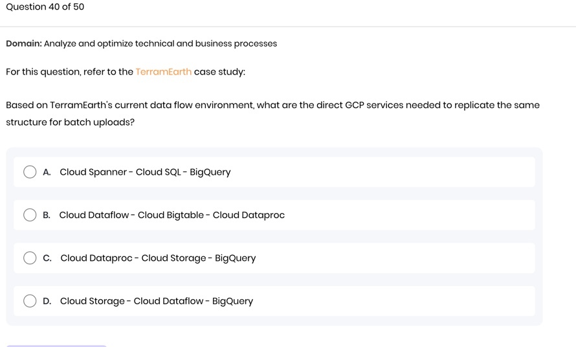Open the TerramEarth case study link
Viewport: 576px width, 347px height.
pyautogui.click(x=164, y=72)
